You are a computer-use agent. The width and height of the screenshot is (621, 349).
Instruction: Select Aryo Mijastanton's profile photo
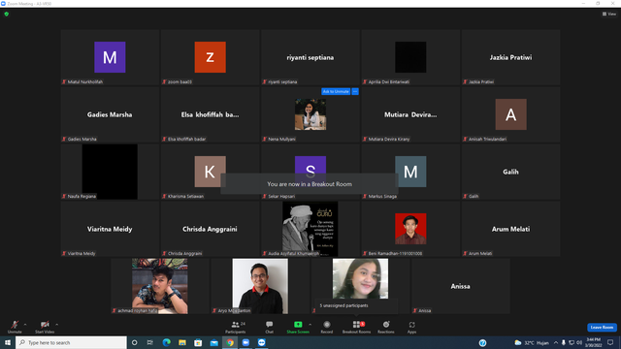(x=260, y=286)
